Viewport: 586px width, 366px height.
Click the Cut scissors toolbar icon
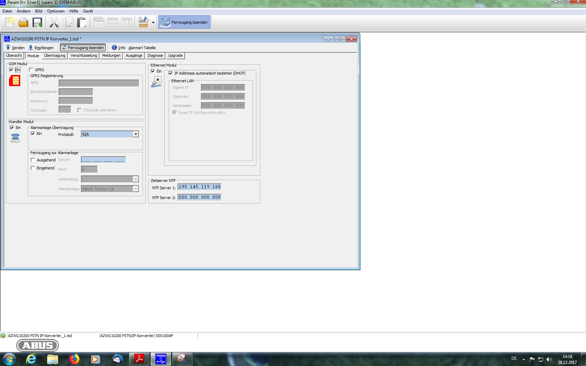pos(54,22)
